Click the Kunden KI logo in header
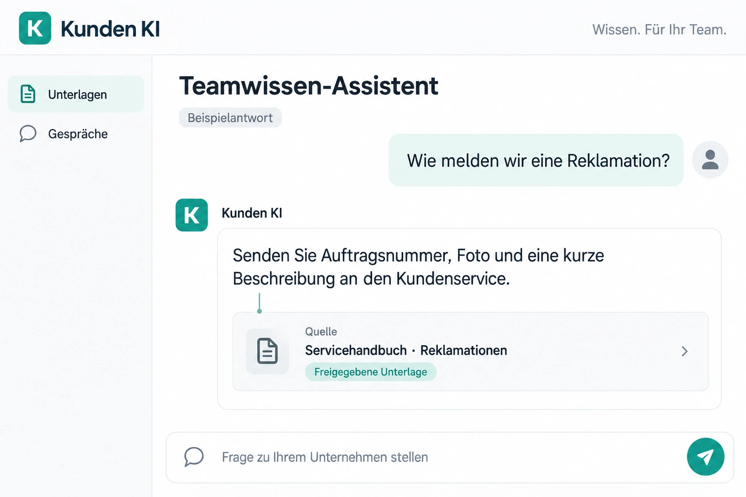746x497 pixels. pos(35,28)
